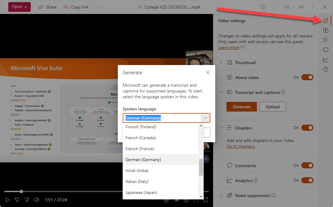Click Spoken language combo box arrow

[x=205, y=118]
